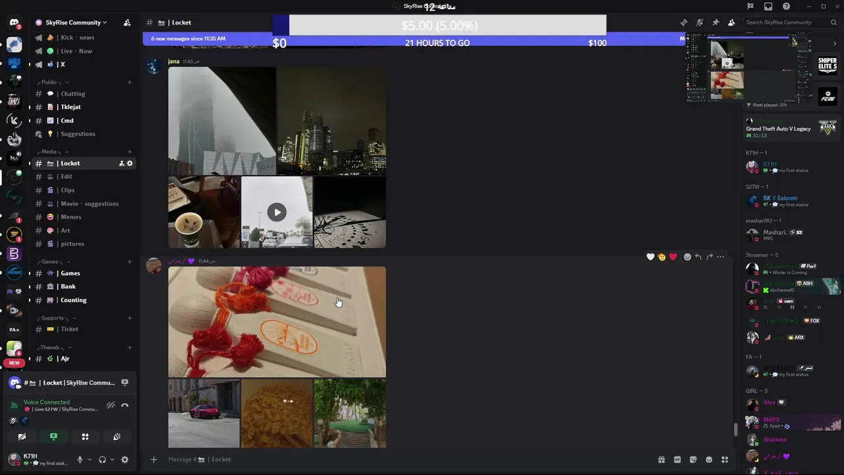Open the Threads icon in channel header
Image resolution: width=844 pixels, height=475 pixels.
coord(684,22)
